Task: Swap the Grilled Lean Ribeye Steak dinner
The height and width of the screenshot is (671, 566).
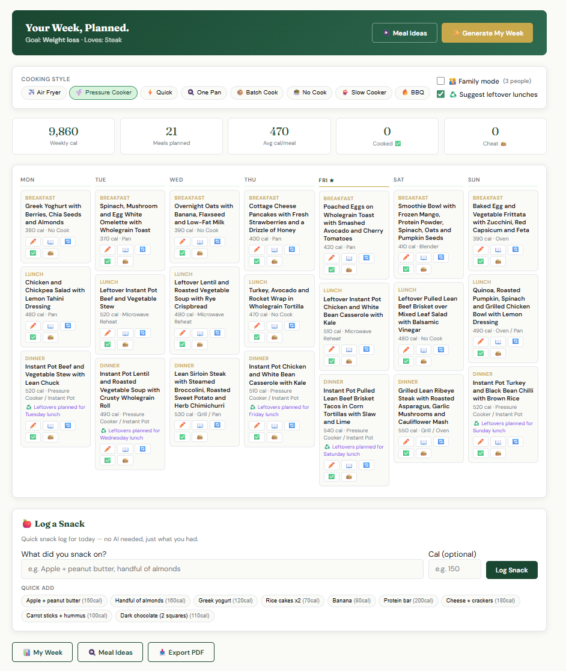Action: click(441, 442)
